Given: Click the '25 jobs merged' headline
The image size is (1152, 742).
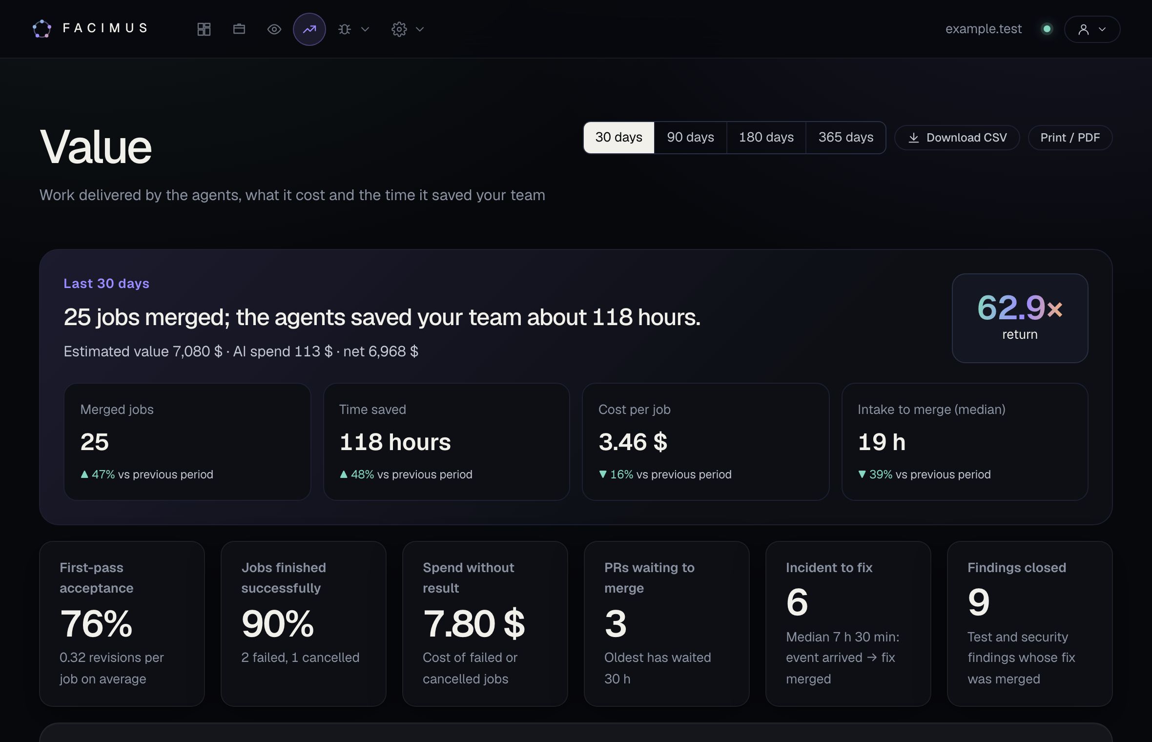Looking at the screenshot, I should (382, 317).
